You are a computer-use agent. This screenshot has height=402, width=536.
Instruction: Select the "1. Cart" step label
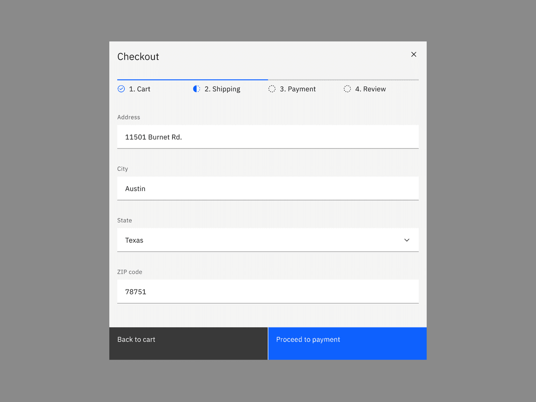pyautogui.click(x=140, y=89)
